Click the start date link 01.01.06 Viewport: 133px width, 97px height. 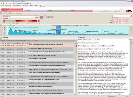point(74,25)
